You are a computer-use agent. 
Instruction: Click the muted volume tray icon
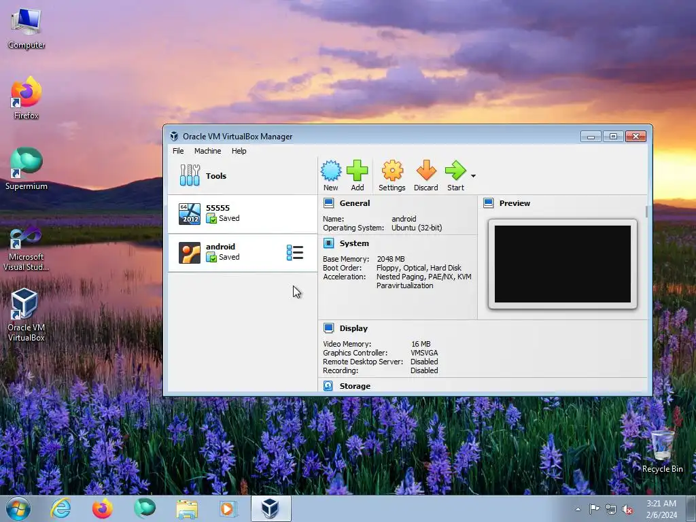[627, 509]
